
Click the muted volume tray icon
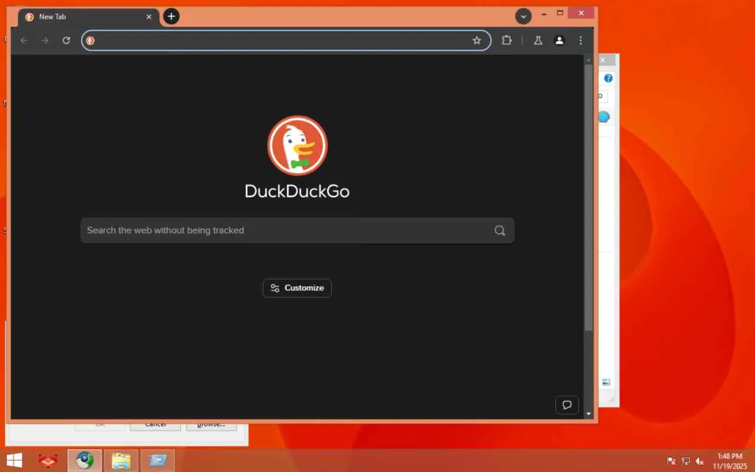click(700, 461)
